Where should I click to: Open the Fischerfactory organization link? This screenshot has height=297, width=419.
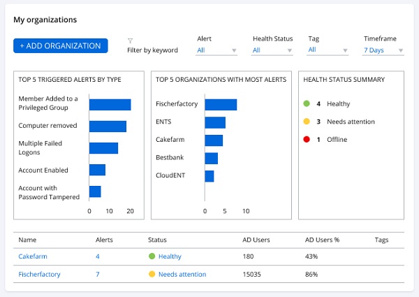39,275
